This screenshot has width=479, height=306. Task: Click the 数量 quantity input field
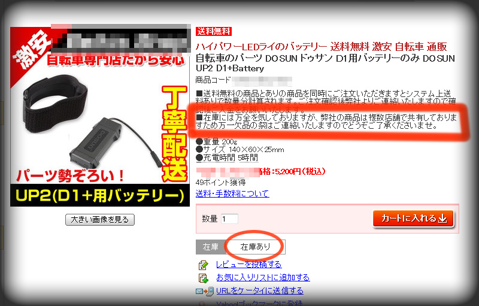[229, 219]
